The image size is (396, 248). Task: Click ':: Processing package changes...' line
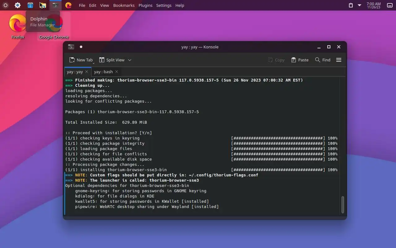pos(105,165)
